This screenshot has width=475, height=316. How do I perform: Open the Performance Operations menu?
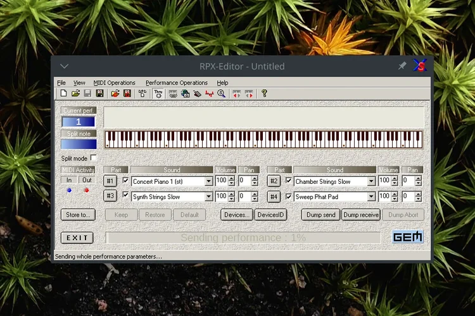click(177, 83)
